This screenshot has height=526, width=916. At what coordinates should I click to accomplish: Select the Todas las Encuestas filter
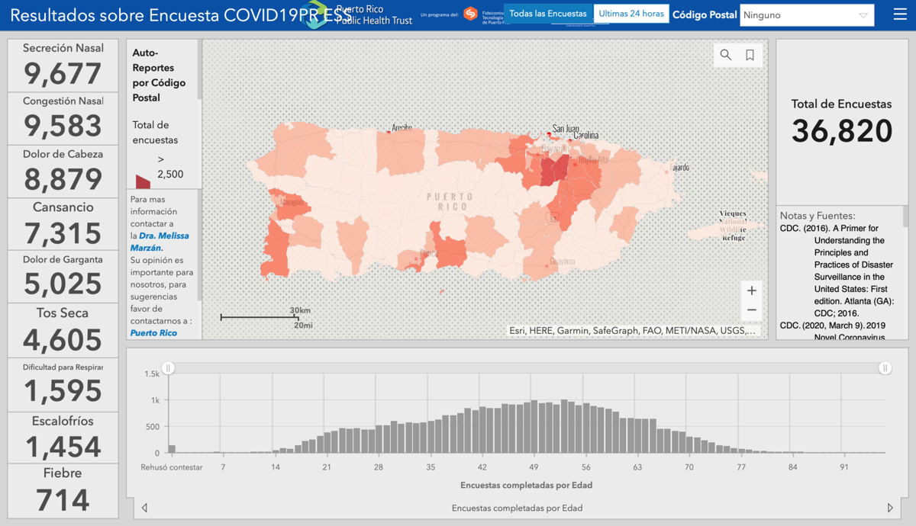click(548, 14)
